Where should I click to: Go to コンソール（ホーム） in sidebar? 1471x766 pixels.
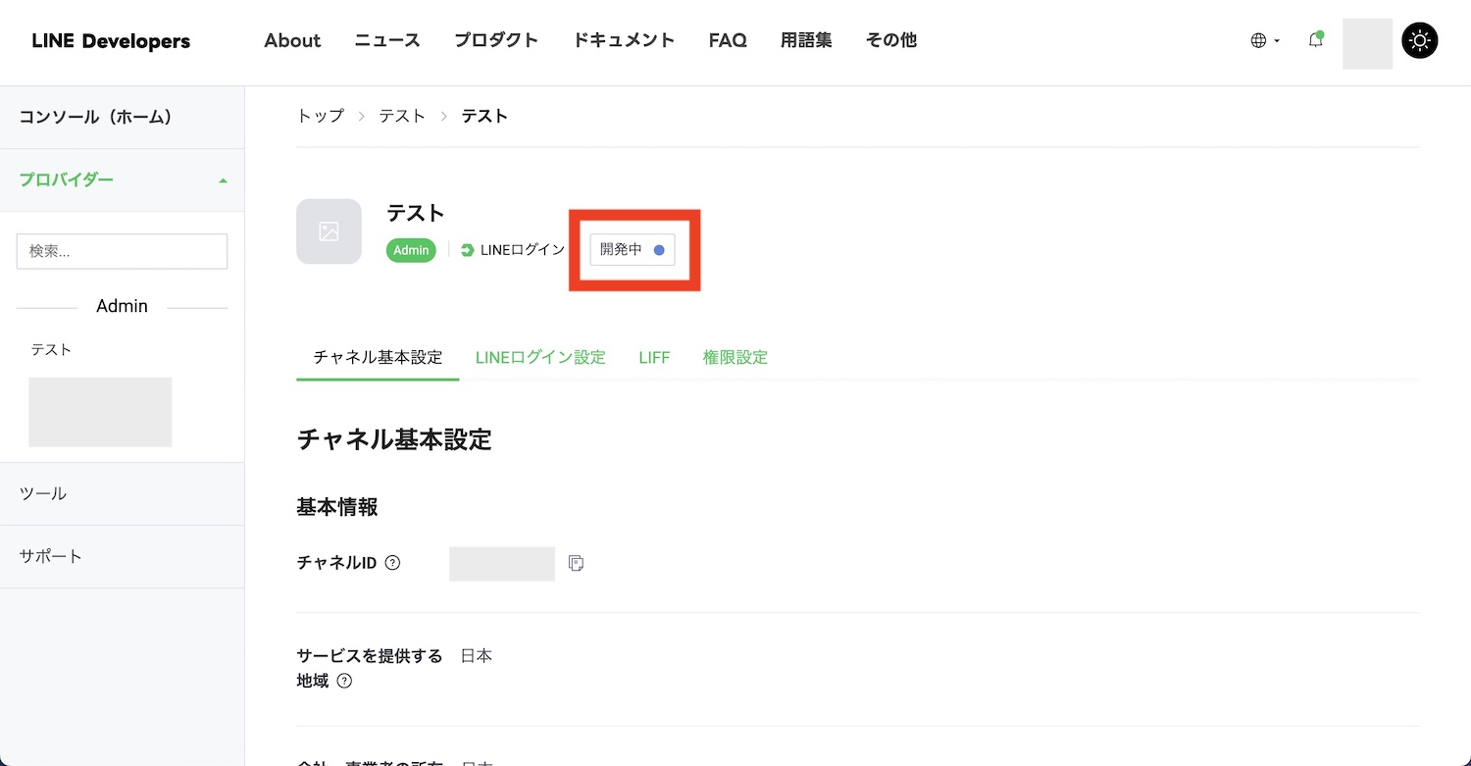tap(96, 117)
